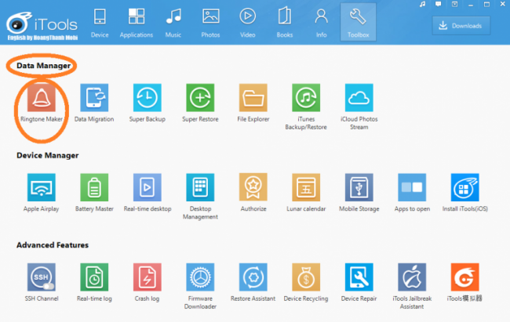Open Lunar calendar tool

[306, 187]
